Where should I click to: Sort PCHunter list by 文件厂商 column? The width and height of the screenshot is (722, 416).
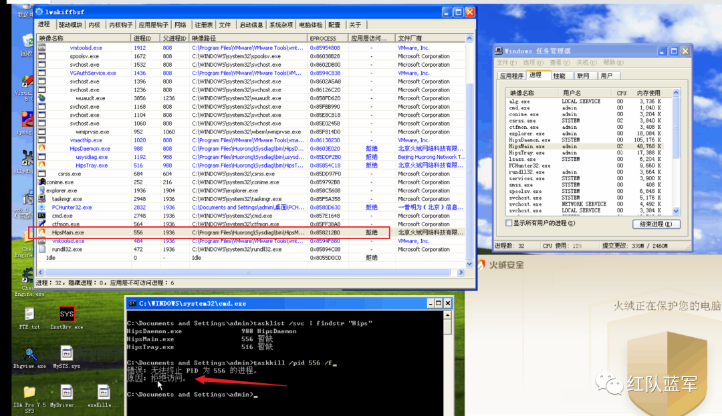[430, 38]
